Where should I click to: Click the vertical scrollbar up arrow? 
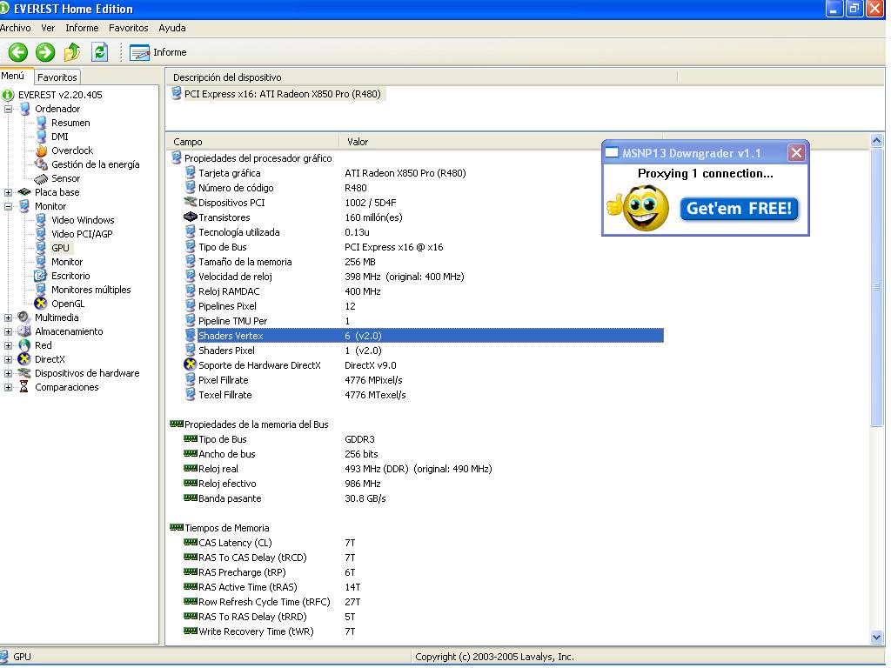[876, 140]
